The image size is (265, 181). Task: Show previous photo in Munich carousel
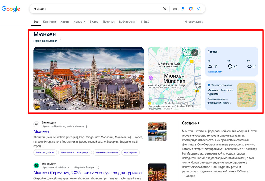(128, 103)
